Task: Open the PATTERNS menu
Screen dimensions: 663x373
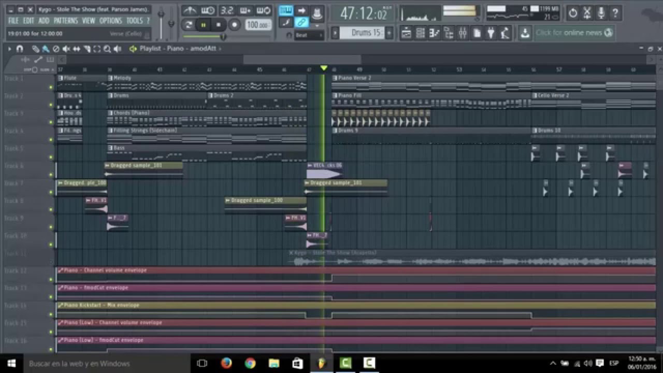Action: point(66,21)
